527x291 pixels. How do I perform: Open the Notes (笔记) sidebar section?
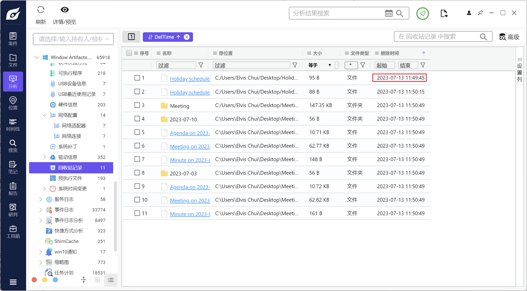coord(13,167)
